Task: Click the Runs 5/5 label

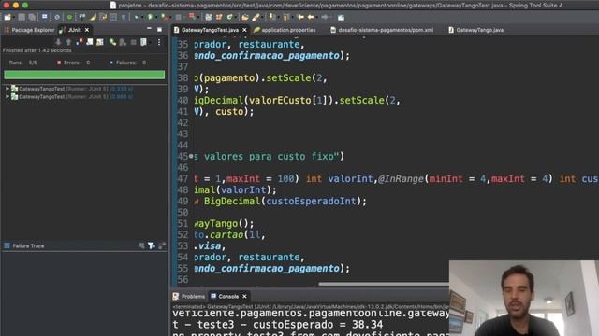Action: click(23, 63)
